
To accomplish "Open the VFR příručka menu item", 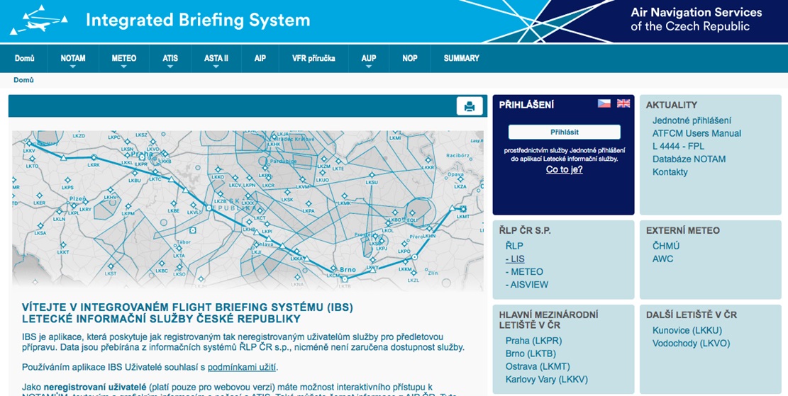I will (x=313, y=58).
